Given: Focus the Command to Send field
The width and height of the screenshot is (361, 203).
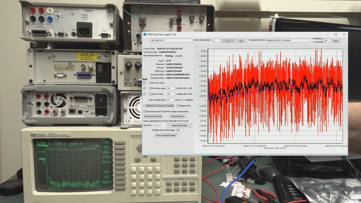Looking at the screenshot, I should (x=288, y=41).
